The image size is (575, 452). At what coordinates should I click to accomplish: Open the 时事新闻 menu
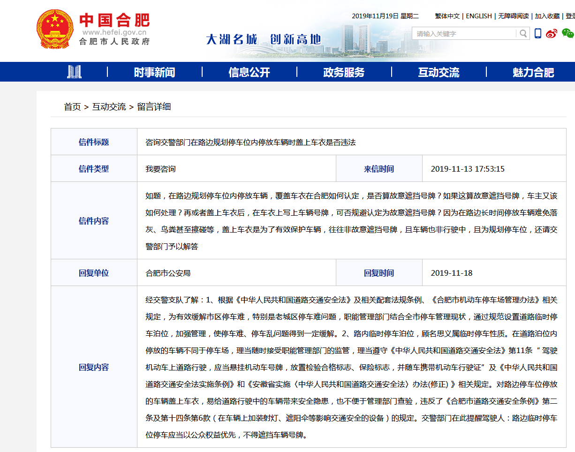click(155, 72)
